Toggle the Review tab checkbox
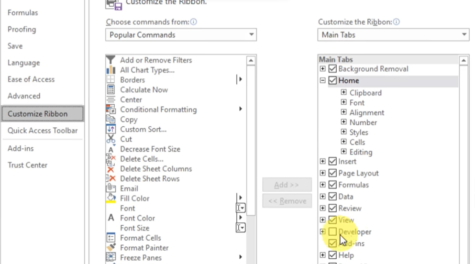The width and height of the screenshot is (475, 264). click(x=332, y=209)
